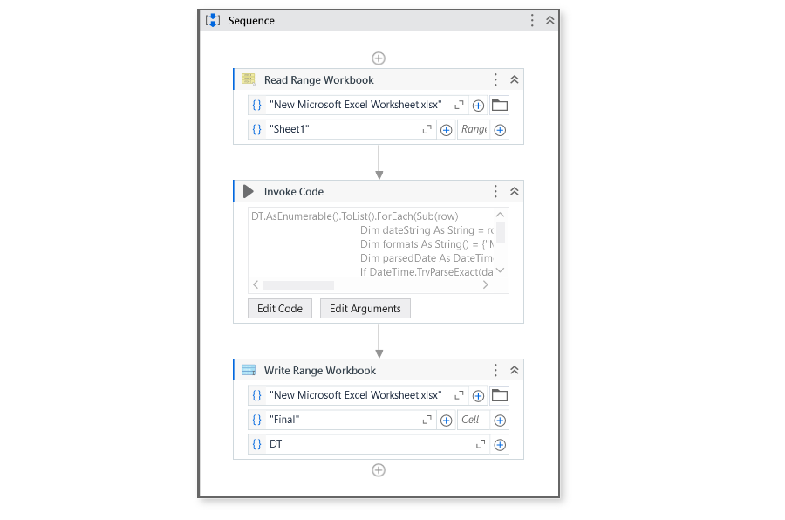Viewport: 785px width, 520px height.
Task: Click code preview scroll down arrow
Action: [x=500, y=270]
